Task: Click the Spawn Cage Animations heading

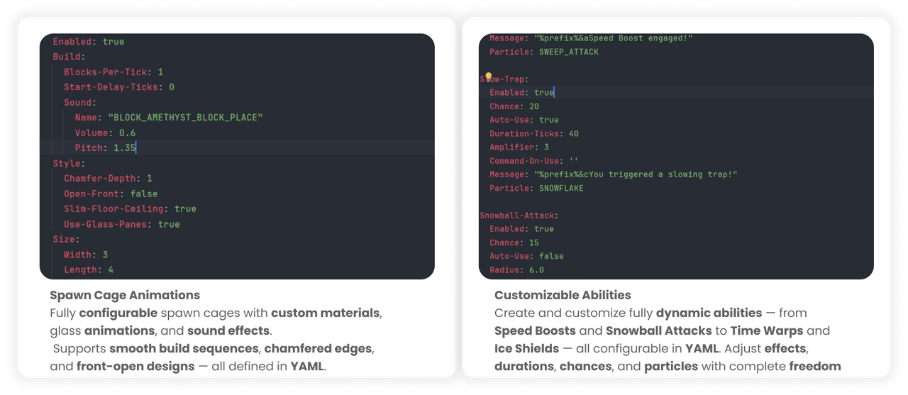Action: click(125, 295)
